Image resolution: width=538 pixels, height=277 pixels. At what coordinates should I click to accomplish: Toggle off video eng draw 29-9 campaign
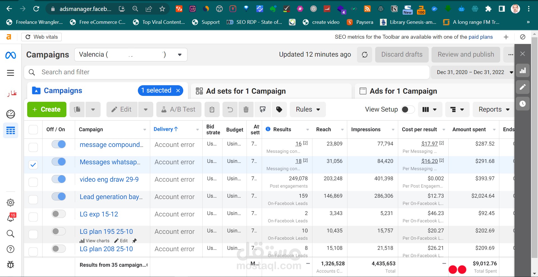click(x=59, y=179)
